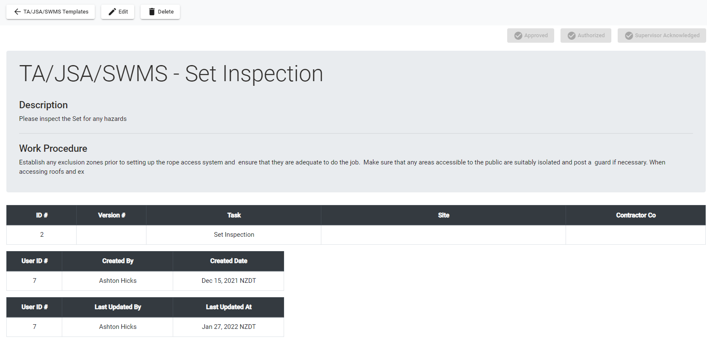Image resolution: width=707 pixels, height=342 pixels.
Task: Select the ID # column header
Action: click(41, 215)
